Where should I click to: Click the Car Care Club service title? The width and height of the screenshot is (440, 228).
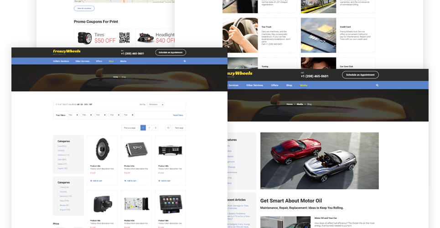(x=346, y=67)
